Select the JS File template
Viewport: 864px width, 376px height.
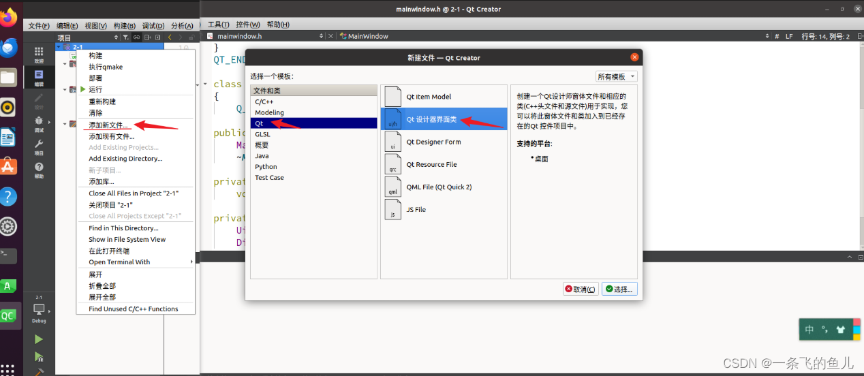pyautogui.click(x=444, y=209)
